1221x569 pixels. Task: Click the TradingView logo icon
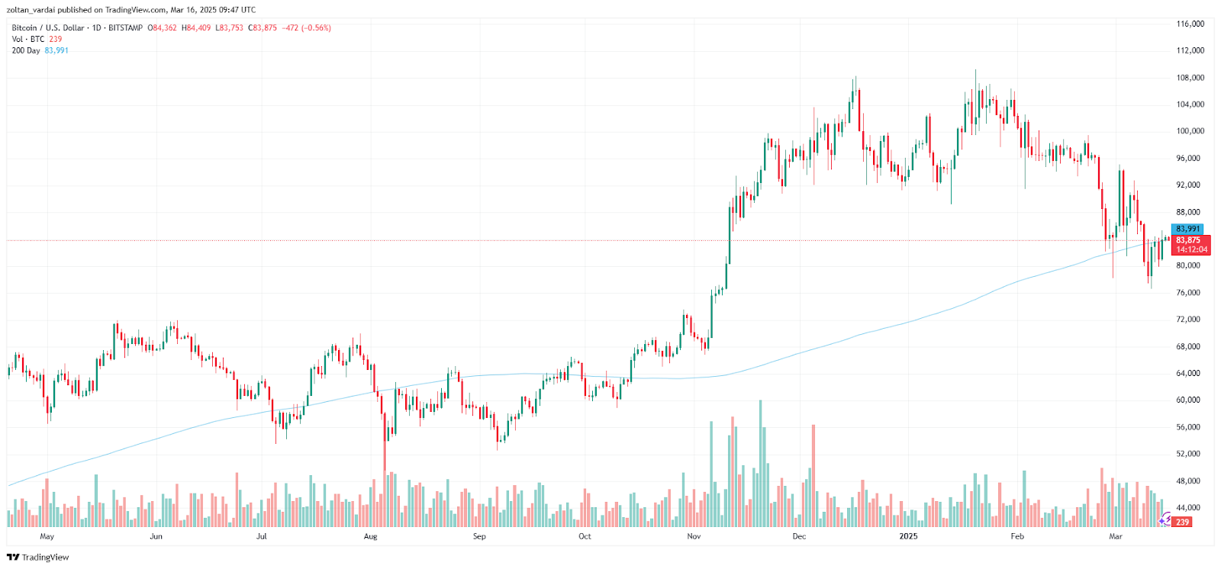[12, 558]
